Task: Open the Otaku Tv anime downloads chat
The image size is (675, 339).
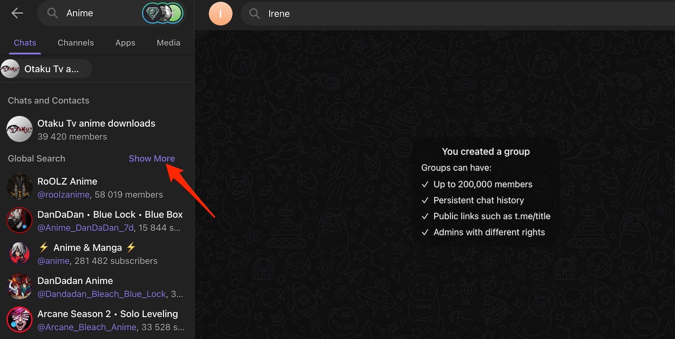Action: pyautogui.click(x=96, y=129)
